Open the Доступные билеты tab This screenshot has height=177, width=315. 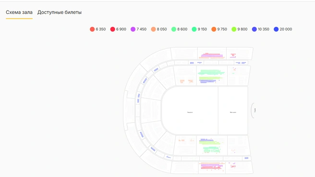click(60, 12)
